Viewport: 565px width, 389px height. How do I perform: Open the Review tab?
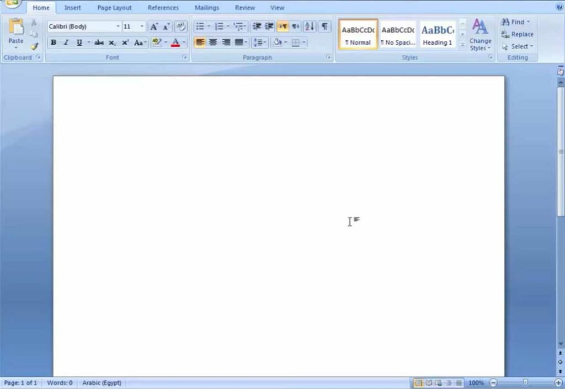coord(245,8)
